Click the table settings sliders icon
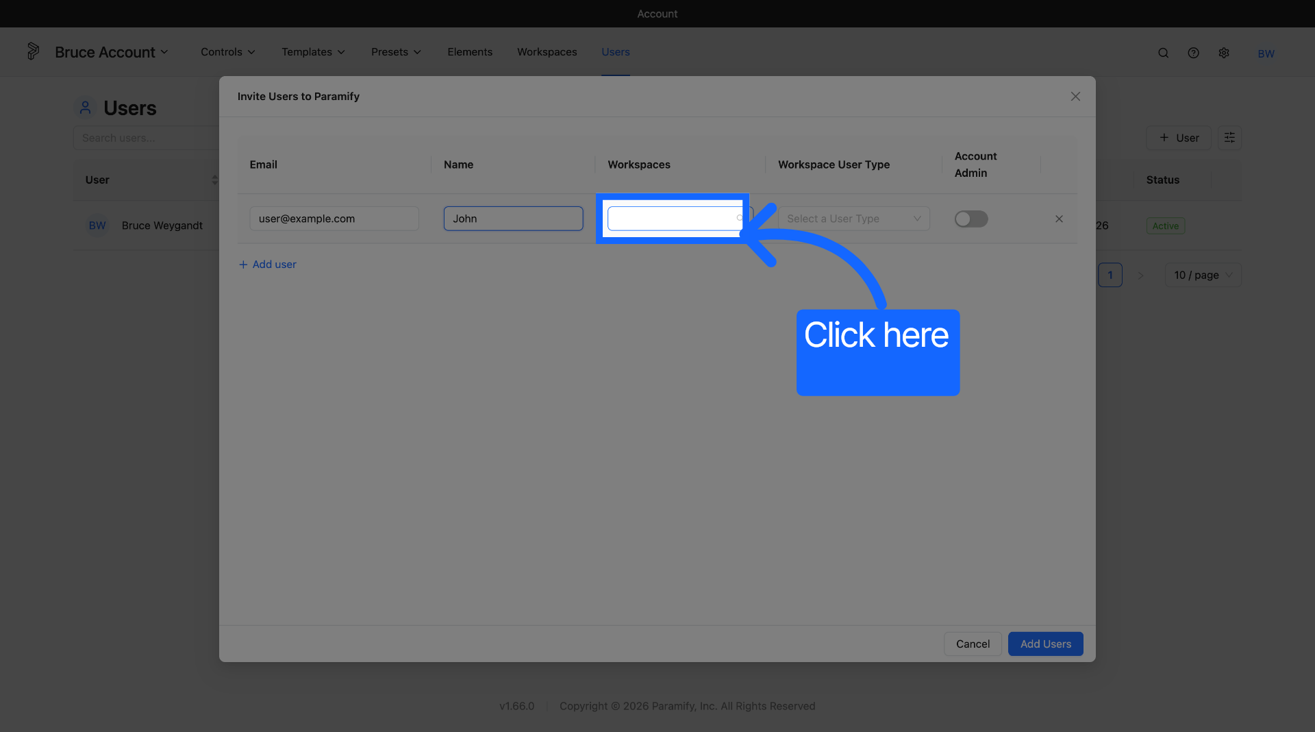1315x732 pixels. (x=1229, y=138)
